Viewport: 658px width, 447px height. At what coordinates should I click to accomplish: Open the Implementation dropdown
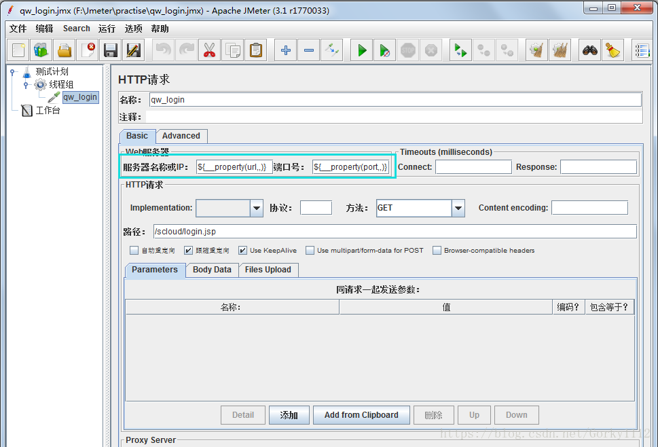[257, 208]
